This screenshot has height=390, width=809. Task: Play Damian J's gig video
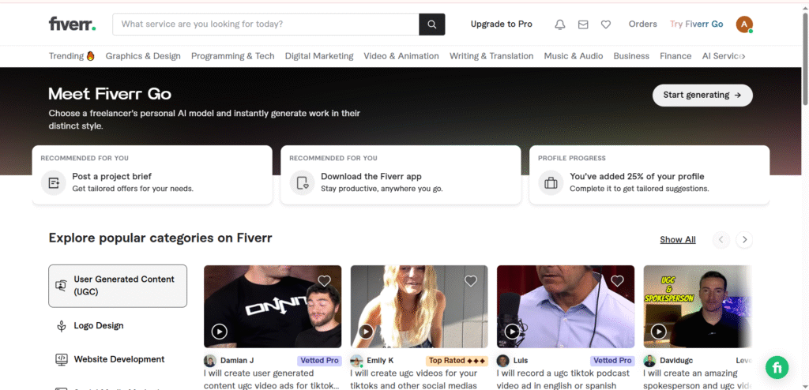[x=220, y=332]
